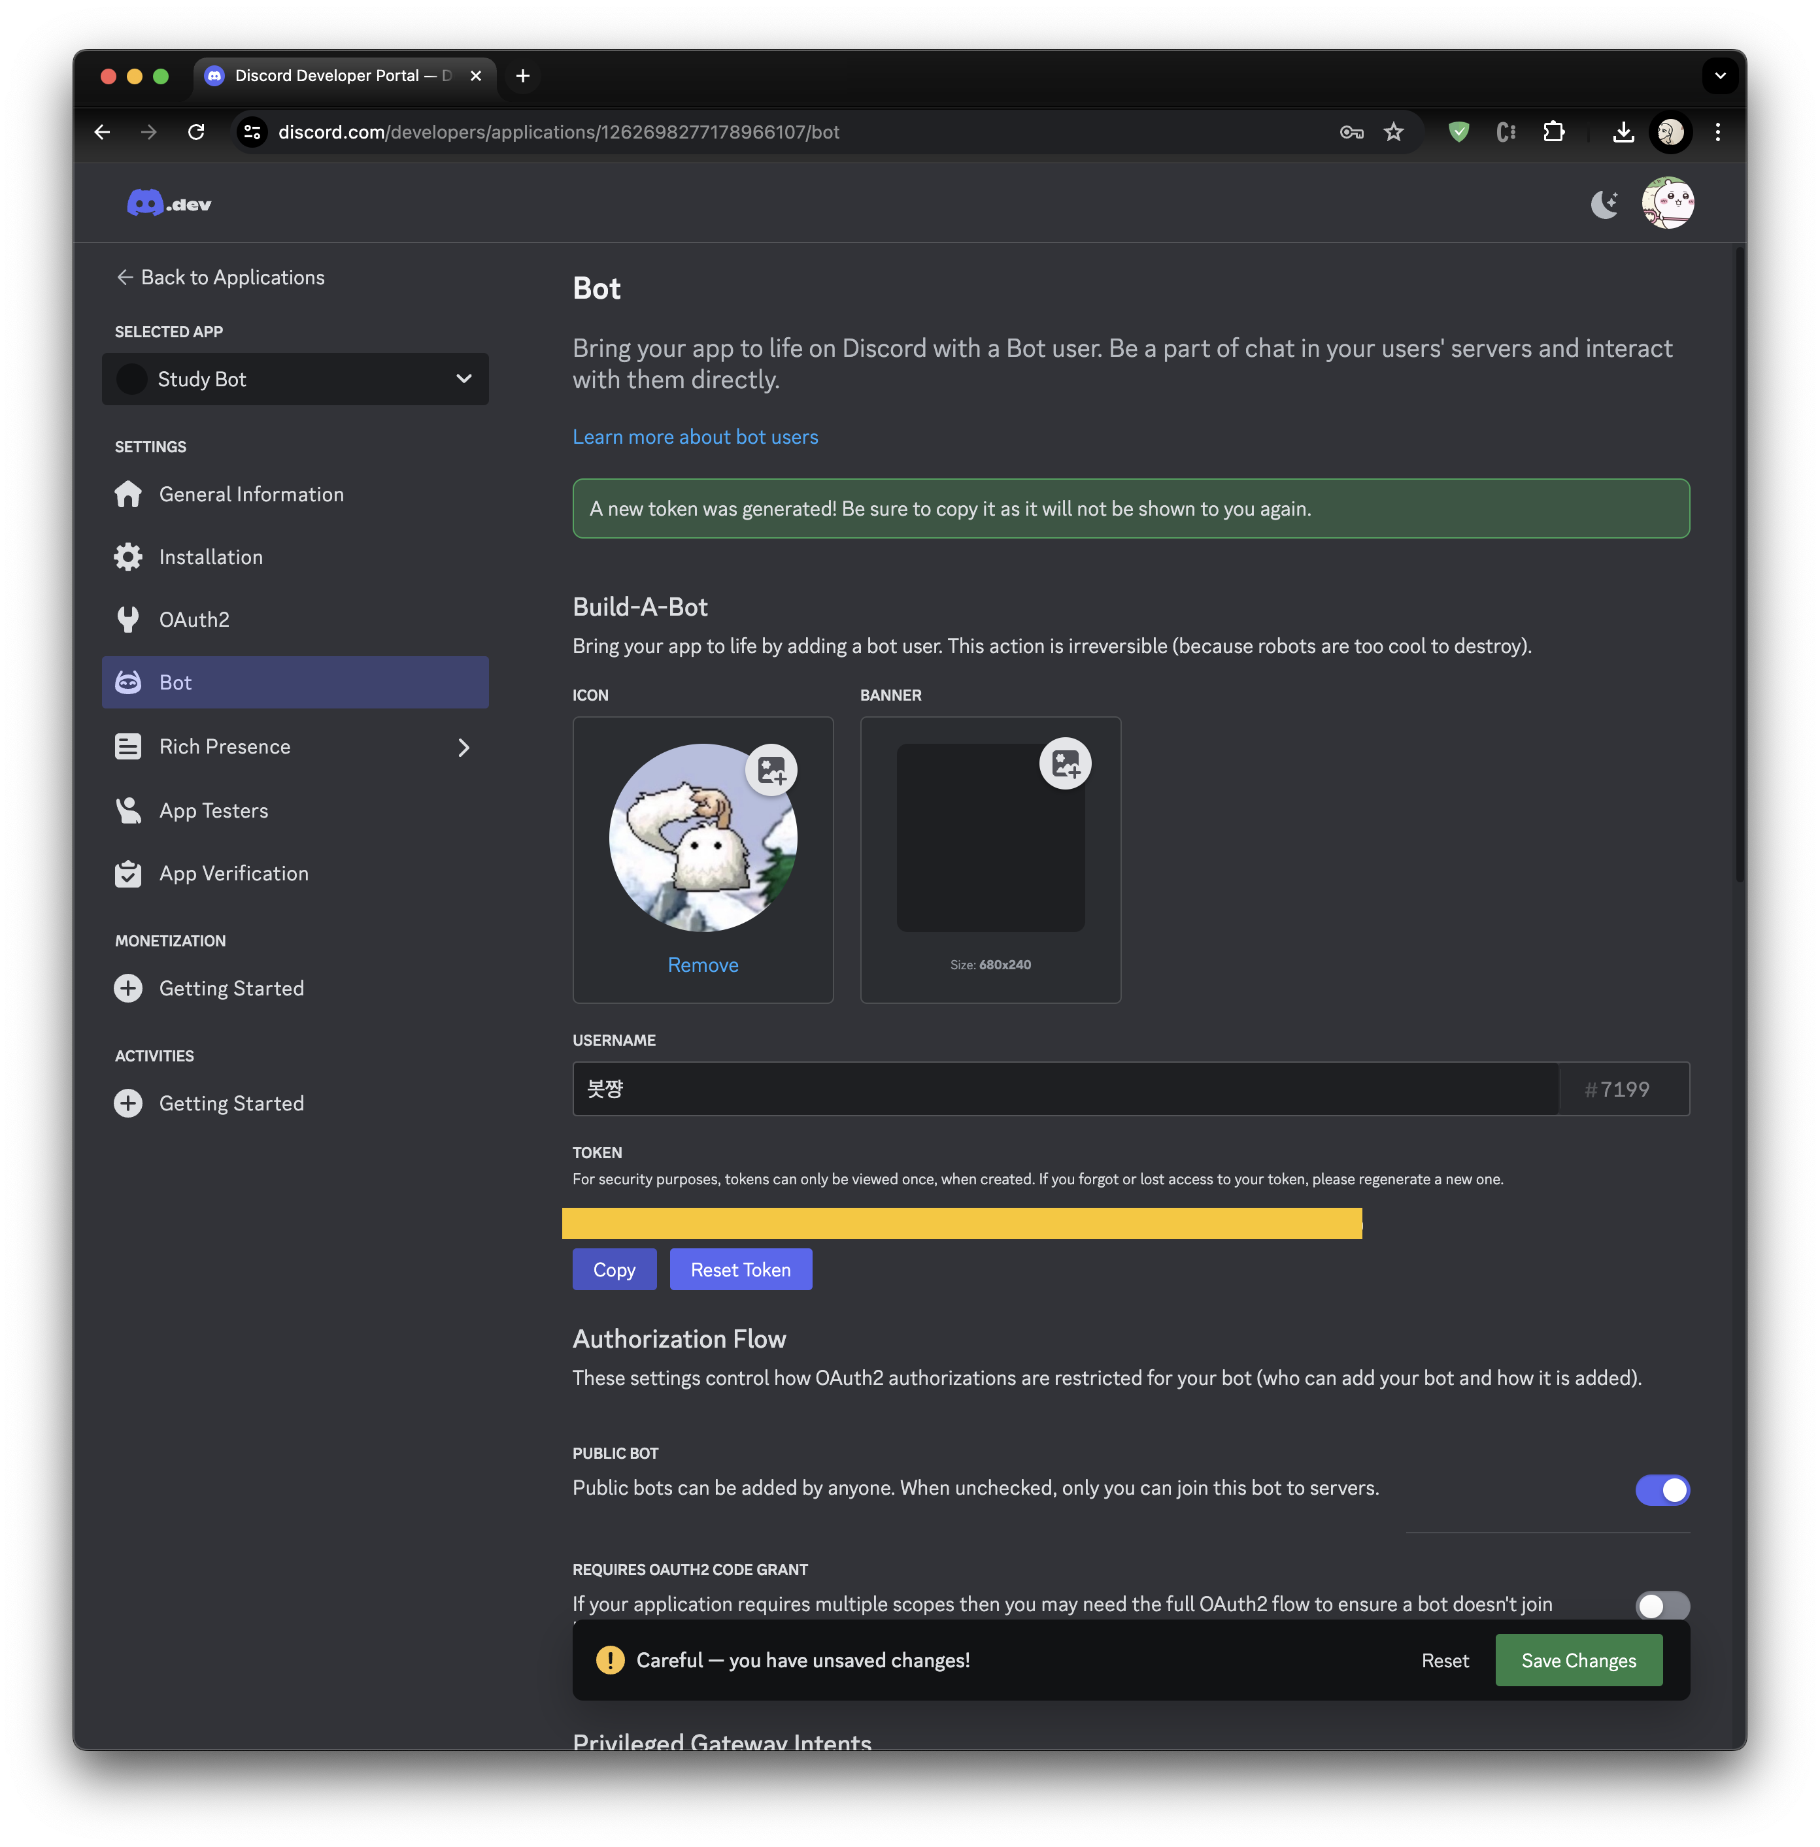
Task: Open Installation settings page
Action: 295,557
